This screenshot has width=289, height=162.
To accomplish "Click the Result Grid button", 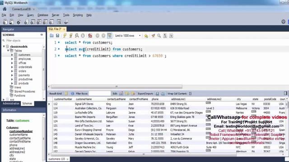I will pyautogui.click(x=56, y=94).
